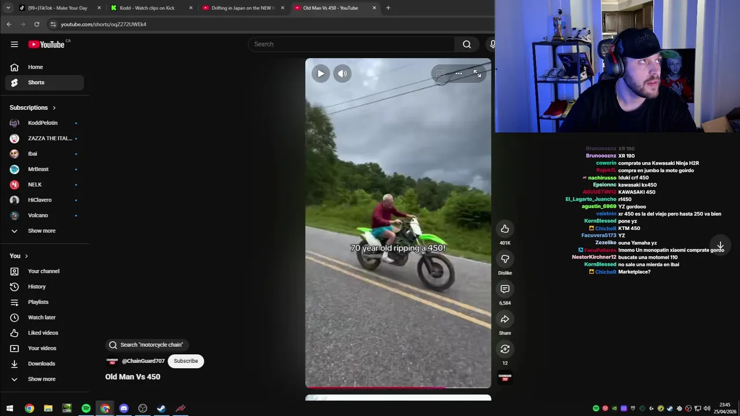Image resolution: width=740 pixels, height=416 pixels.
Task: Dislike the Old Man Vs 450 Short
Action: pyautogui.click(x=505, y=259)
